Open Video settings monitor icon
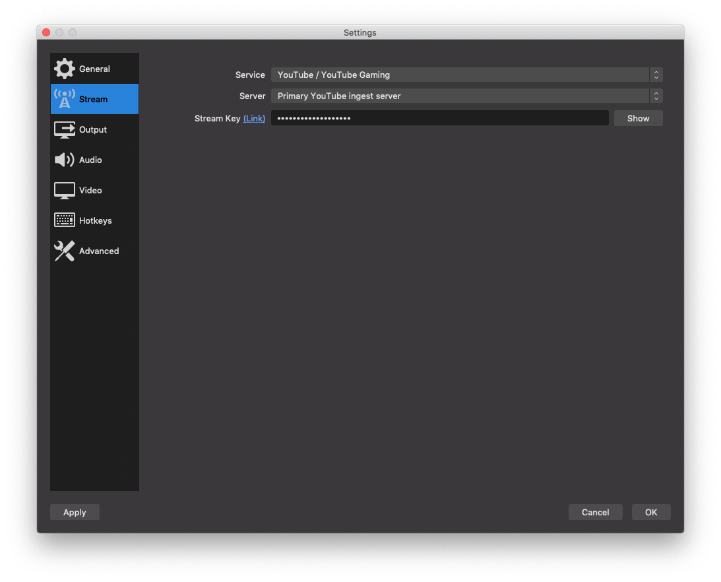Image resolution: width=721 pixels, height=582 pixels. tap(65, 191)
